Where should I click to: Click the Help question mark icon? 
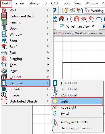(x=54, y=10)
